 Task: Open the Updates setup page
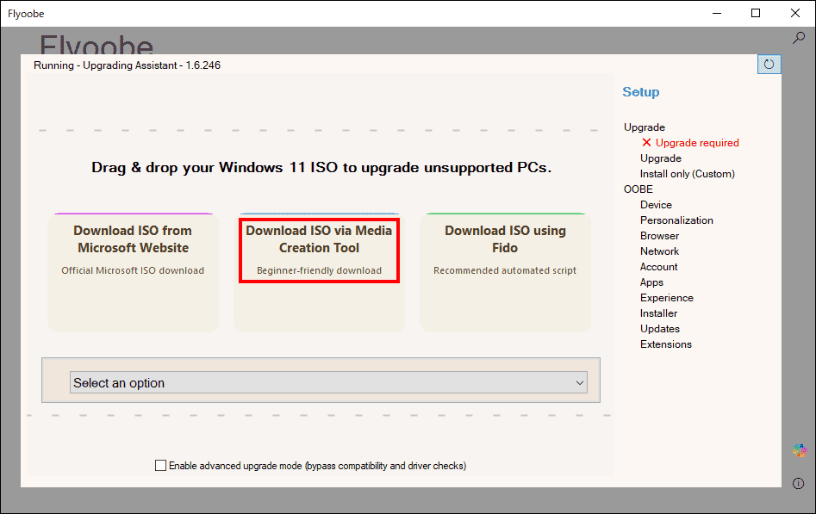660,329
